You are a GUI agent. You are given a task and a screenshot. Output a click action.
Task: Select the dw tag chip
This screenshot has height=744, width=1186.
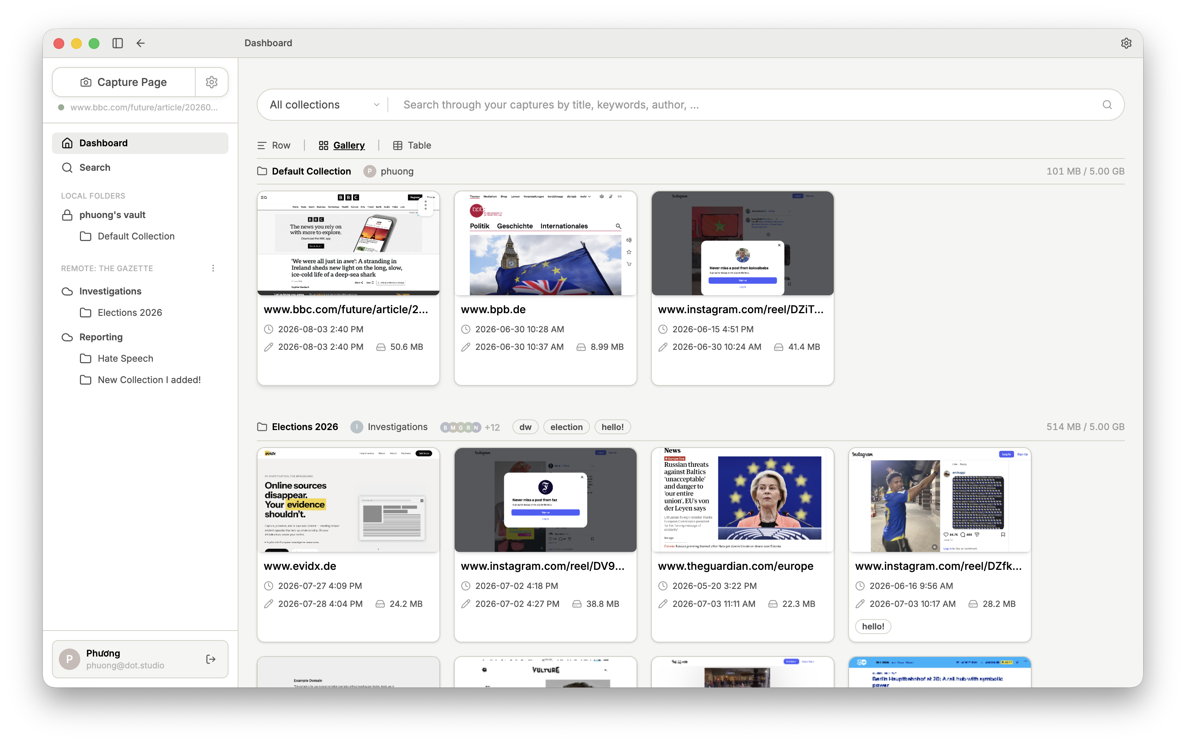[x=525, y=427]
